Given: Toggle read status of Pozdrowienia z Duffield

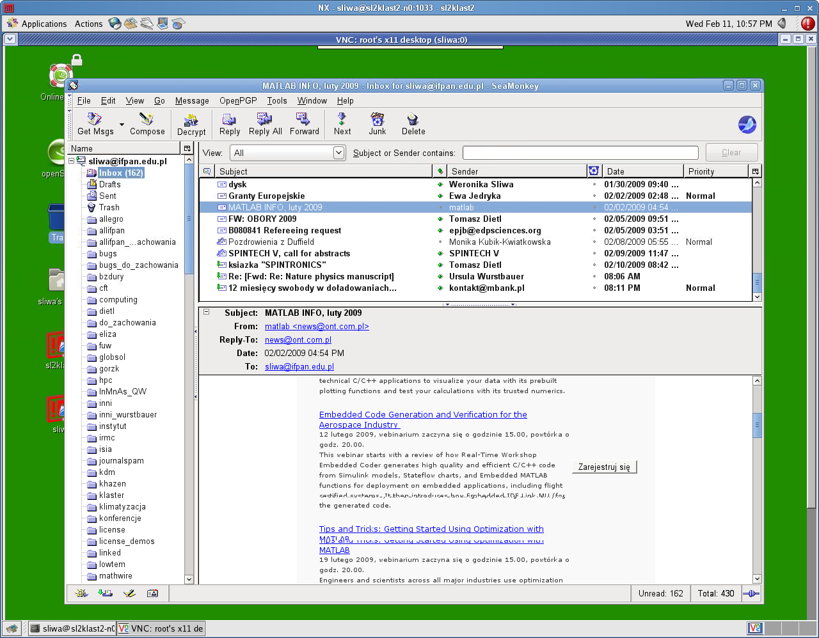Looking at the screenshot, I should tap(440, 242).
